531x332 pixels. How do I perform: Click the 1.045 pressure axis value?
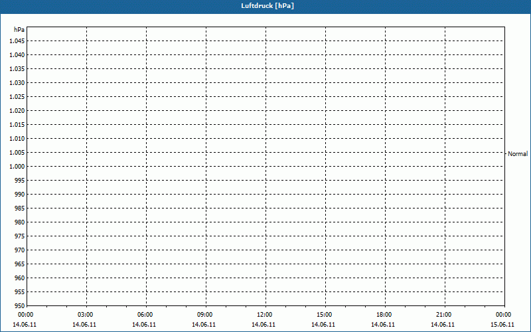pyautogui.click(x=17, y=41)
